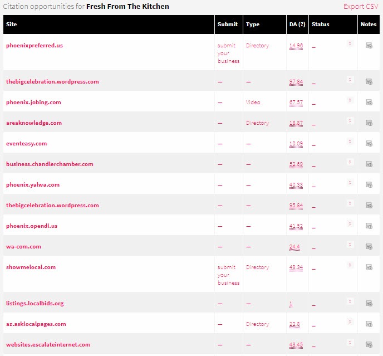Open the eventeasy.com site link
This screenshot has width=383, height=356.
(x=26, y=144)
